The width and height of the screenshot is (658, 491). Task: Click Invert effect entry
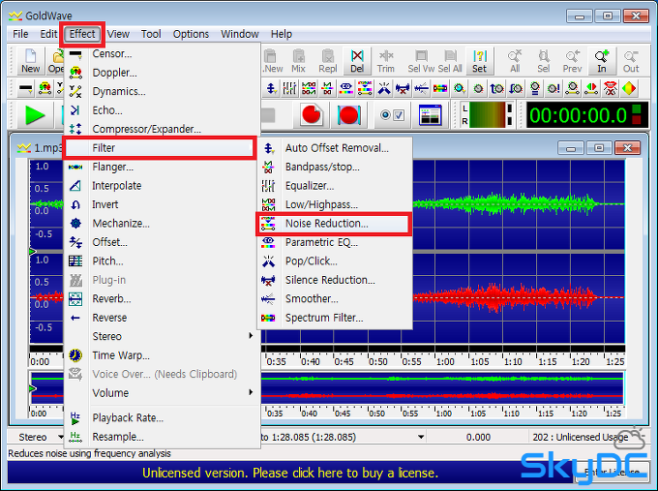[x=162, y=204]
